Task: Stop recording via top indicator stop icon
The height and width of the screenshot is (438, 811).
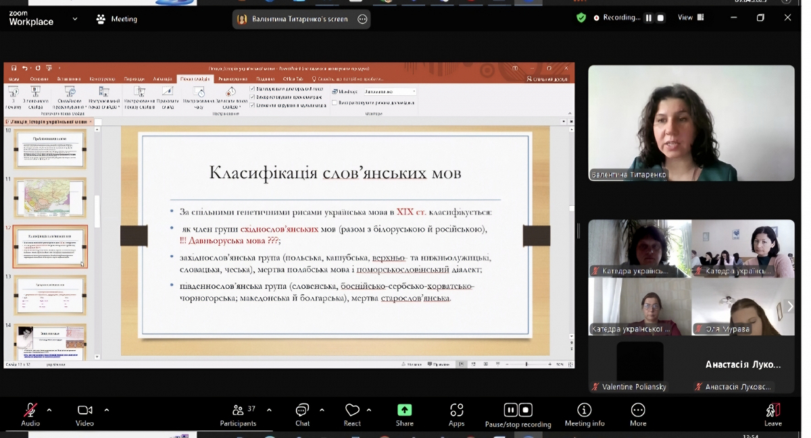Action: tap(661, 18)
